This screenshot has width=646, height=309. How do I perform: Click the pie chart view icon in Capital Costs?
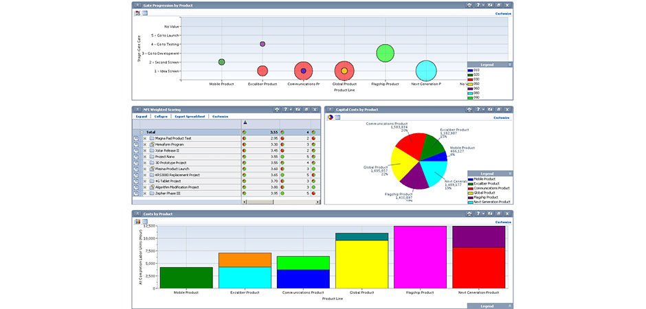pyautogui.click(x=329, y=117)
